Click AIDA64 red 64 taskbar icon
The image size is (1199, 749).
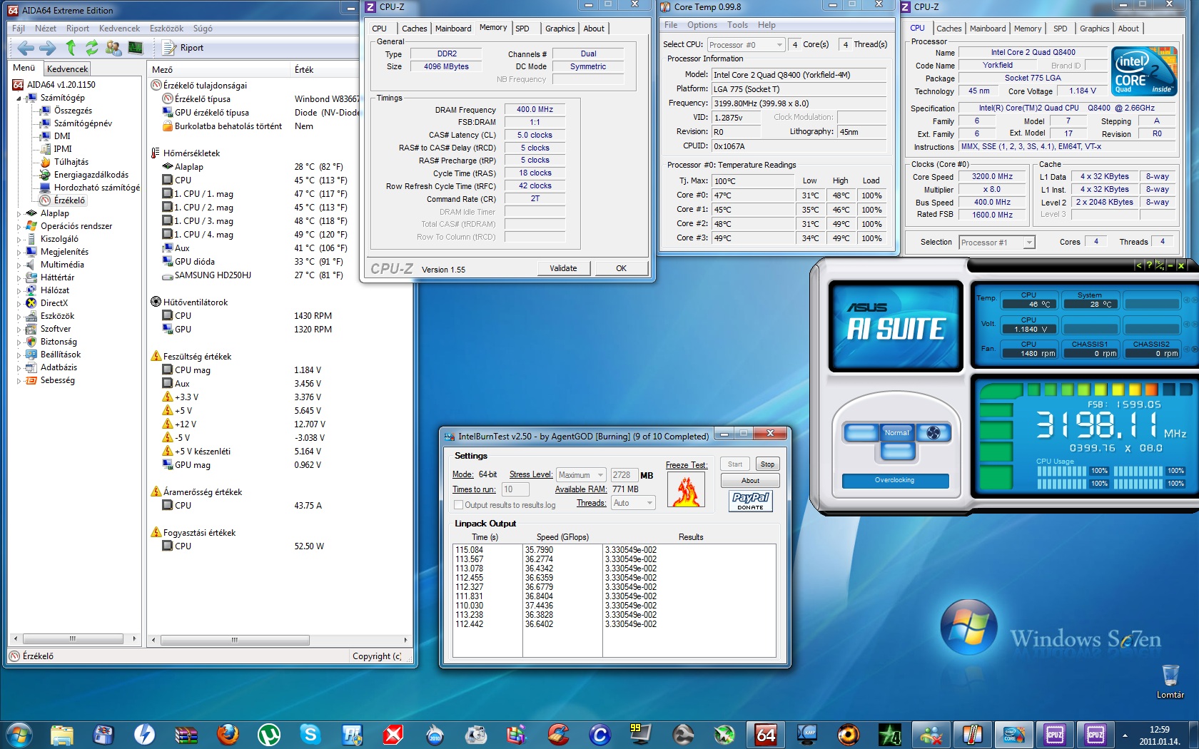point(766,734)
